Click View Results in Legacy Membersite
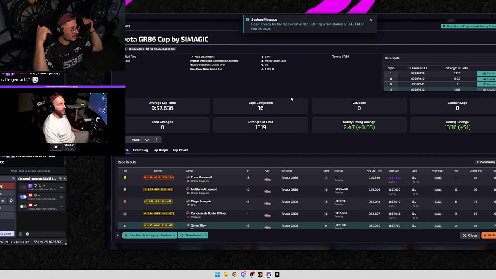This screenshot has height=279, width=496. click(x=150, y=235)
